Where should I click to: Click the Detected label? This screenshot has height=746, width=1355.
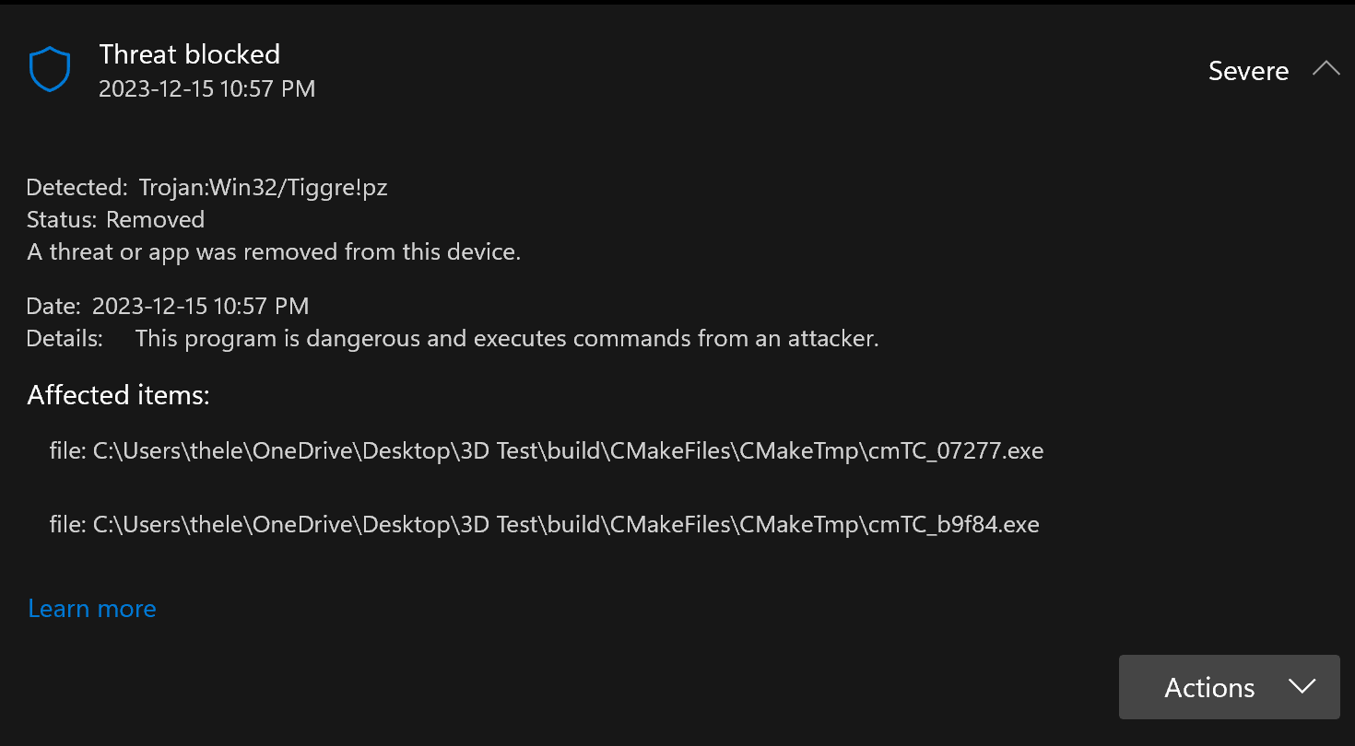click(x=77, y=188)
